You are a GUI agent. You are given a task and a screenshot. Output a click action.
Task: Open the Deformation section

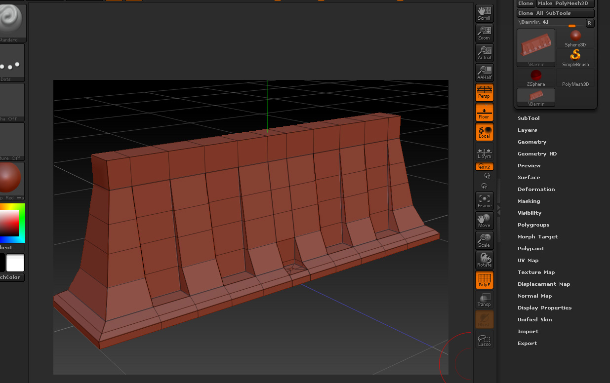536,190
